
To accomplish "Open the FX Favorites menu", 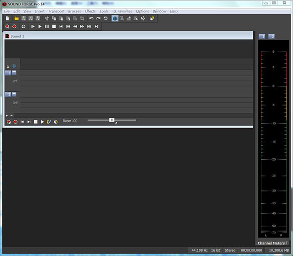I will tap(122, 11).
